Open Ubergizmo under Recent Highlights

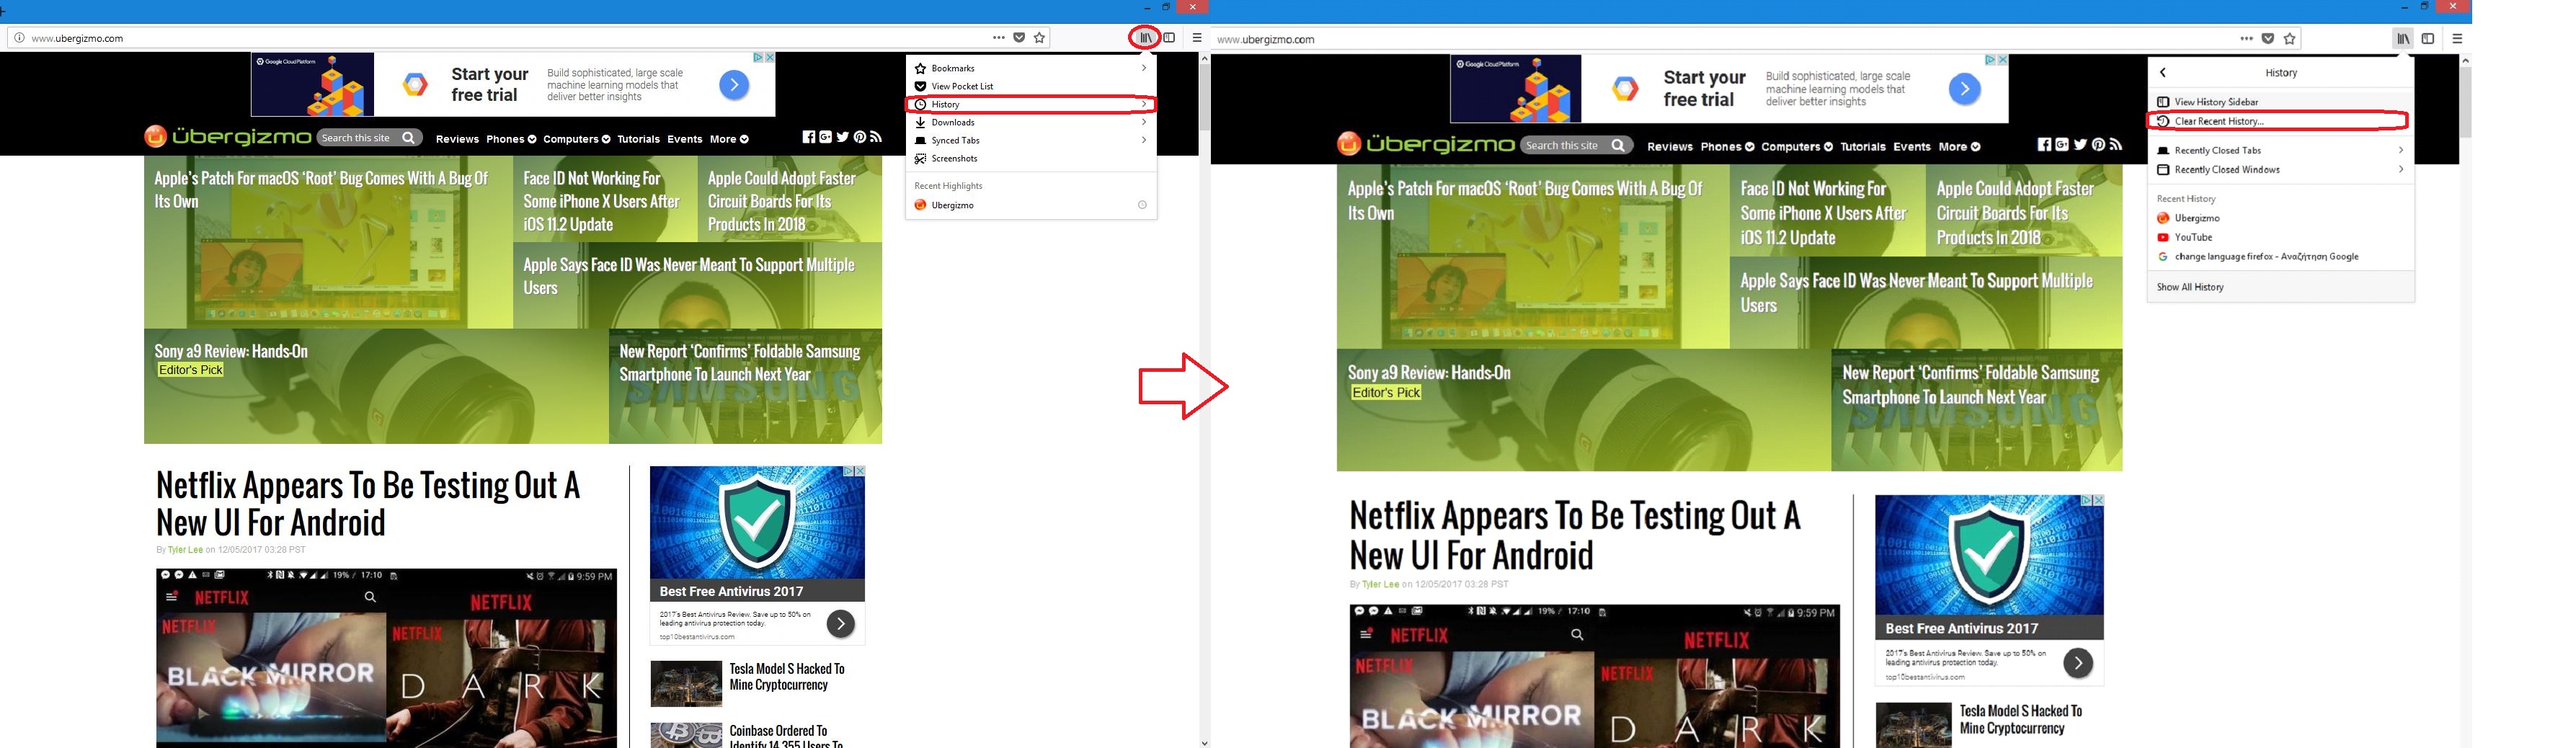(1032, 205)
